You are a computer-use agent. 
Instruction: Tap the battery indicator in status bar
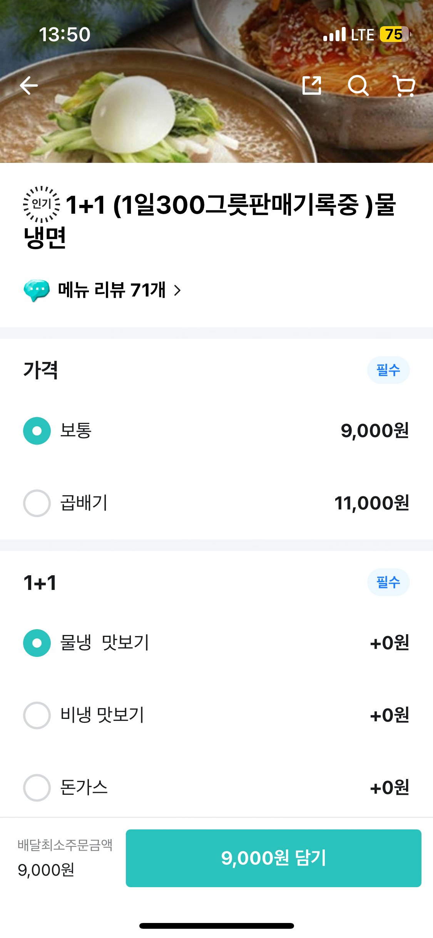(x=395, y=35)
